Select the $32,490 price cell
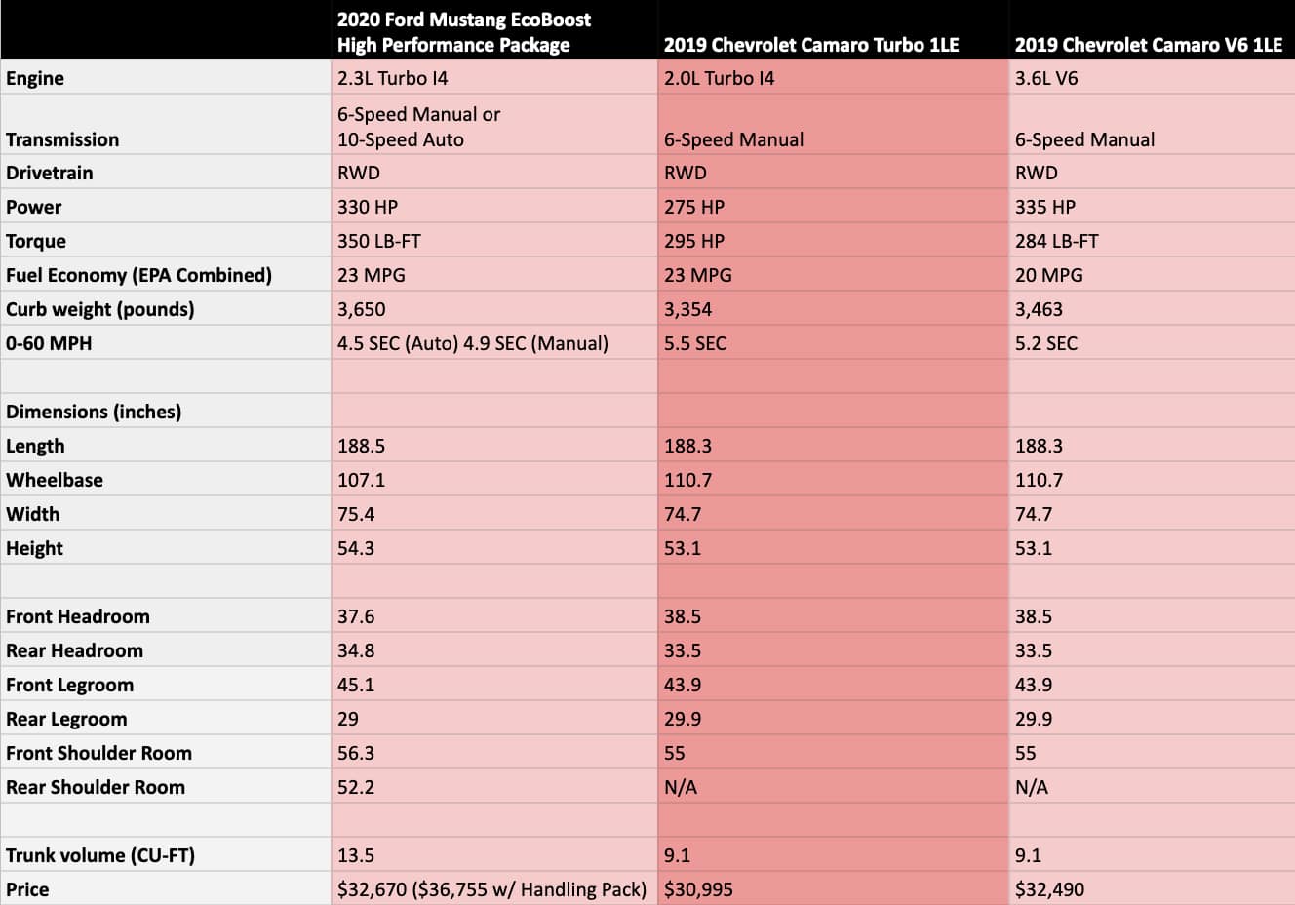1295x905 pixels. [1152, 889]
